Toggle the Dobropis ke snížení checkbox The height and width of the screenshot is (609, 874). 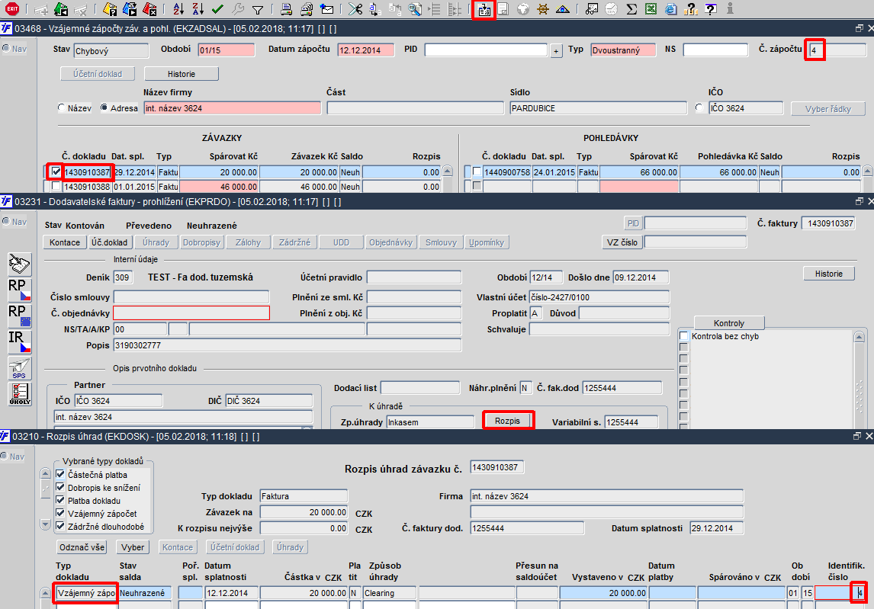(60, 487)
